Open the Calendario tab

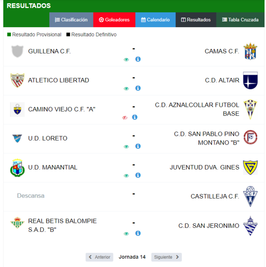[155, 20]
